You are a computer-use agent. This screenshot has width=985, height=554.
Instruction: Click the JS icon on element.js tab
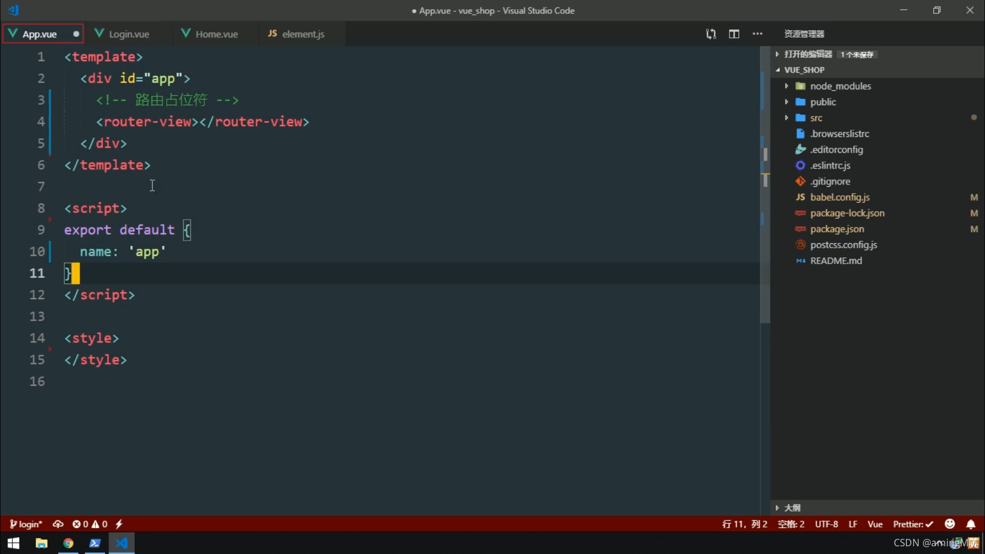272,33
